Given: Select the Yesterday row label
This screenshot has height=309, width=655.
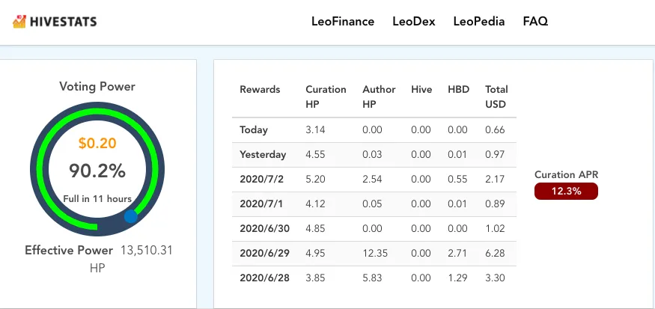Looking at the screenshot, I should [x=263, y=154].
